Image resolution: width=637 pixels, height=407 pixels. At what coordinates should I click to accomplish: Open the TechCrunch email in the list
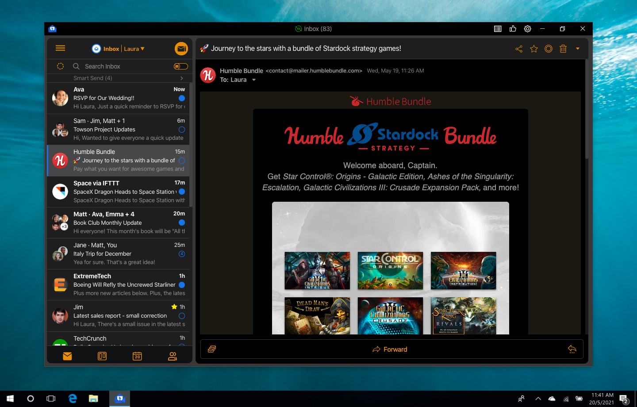119,339
